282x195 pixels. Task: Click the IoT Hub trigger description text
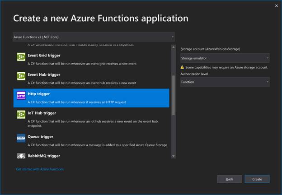click(93, 124)
